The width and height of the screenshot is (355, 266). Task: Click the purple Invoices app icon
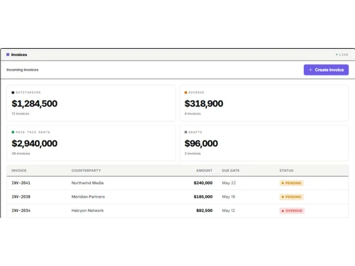click(x=8, y=55)
